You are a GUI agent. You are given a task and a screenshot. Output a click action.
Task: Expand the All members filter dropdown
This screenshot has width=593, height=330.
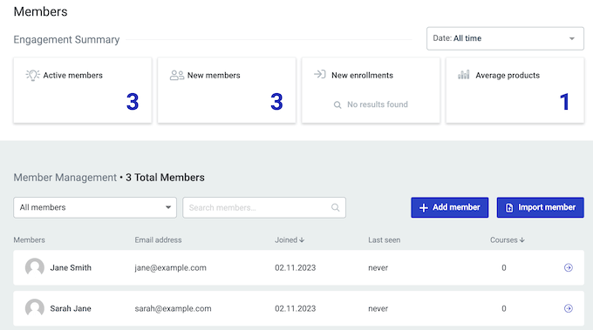[95, 207]
